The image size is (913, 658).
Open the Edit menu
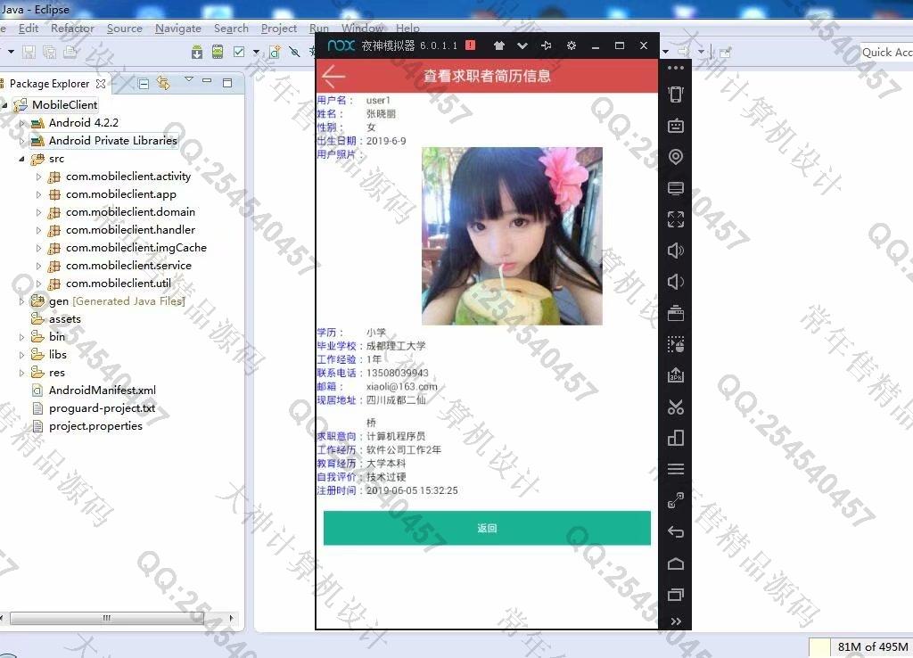coord(29,28)
